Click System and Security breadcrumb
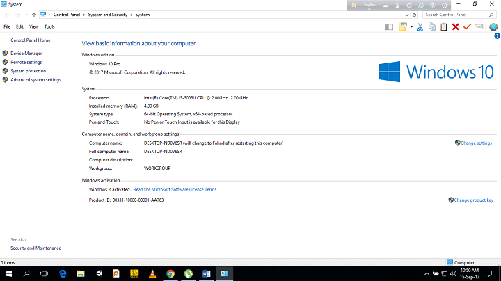The height and width of the screenshot is (281, 501). [108, 15]
